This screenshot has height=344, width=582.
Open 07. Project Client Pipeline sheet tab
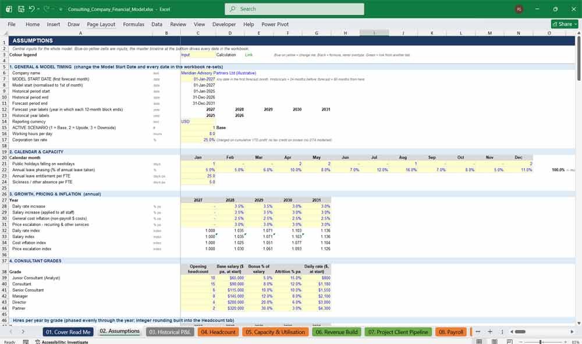click(x=398, y=332)
